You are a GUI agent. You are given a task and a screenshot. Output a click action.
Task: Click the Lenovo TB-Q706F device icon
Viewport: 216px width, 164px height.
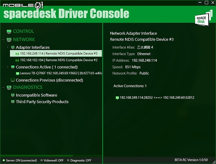tap(17, 73)
